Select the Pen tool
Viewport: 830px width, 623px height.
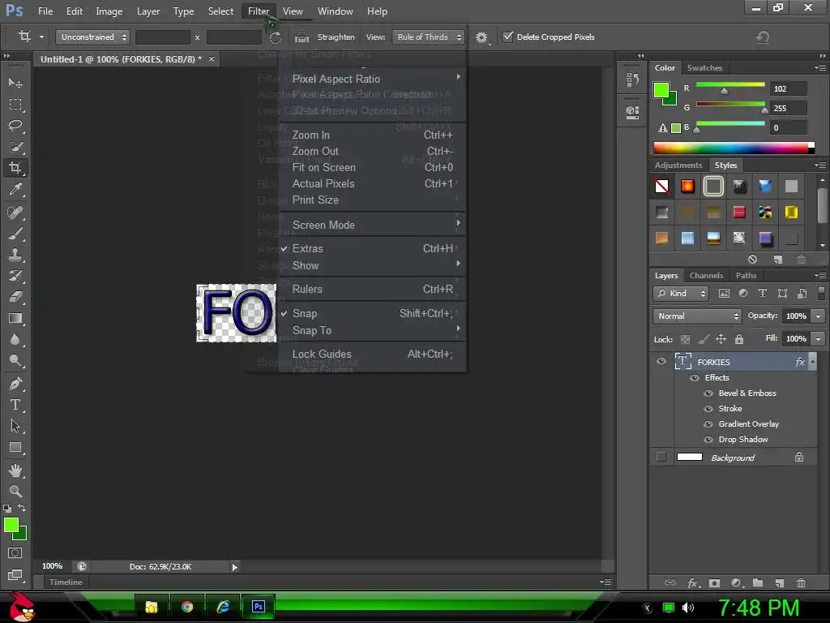(x=15, y=384)
